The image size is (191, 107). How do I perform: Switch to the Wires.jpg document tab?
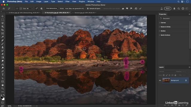24,12
